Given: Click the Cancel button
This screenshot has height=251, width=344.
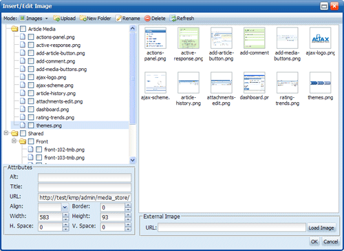Looking at the screenshot, I should tap(330, 241).
